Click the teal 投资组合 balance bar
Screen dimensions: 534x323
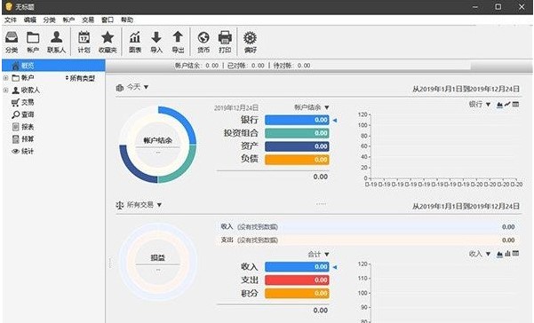[x=297, y=133]
